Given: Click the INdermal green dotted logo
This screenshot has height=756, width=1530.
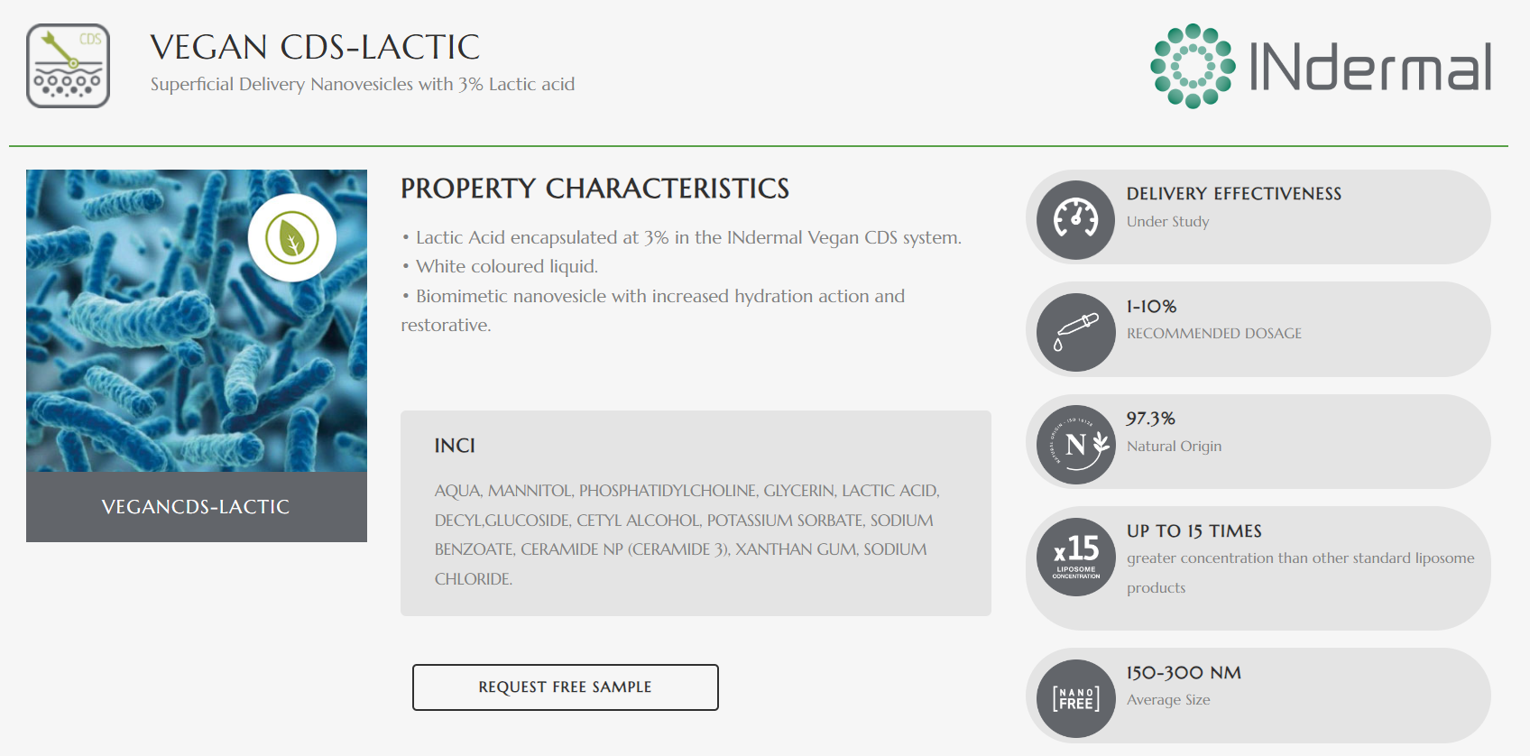Looking at the screenshot, I should (1192, 66).
